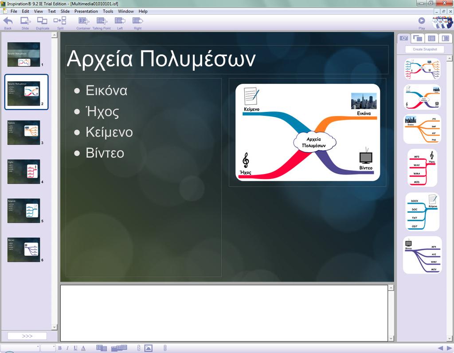Select the orange Εικόνα branch snapshot
The width and height of the screenshot is (454, 353).
coord(423,129)
